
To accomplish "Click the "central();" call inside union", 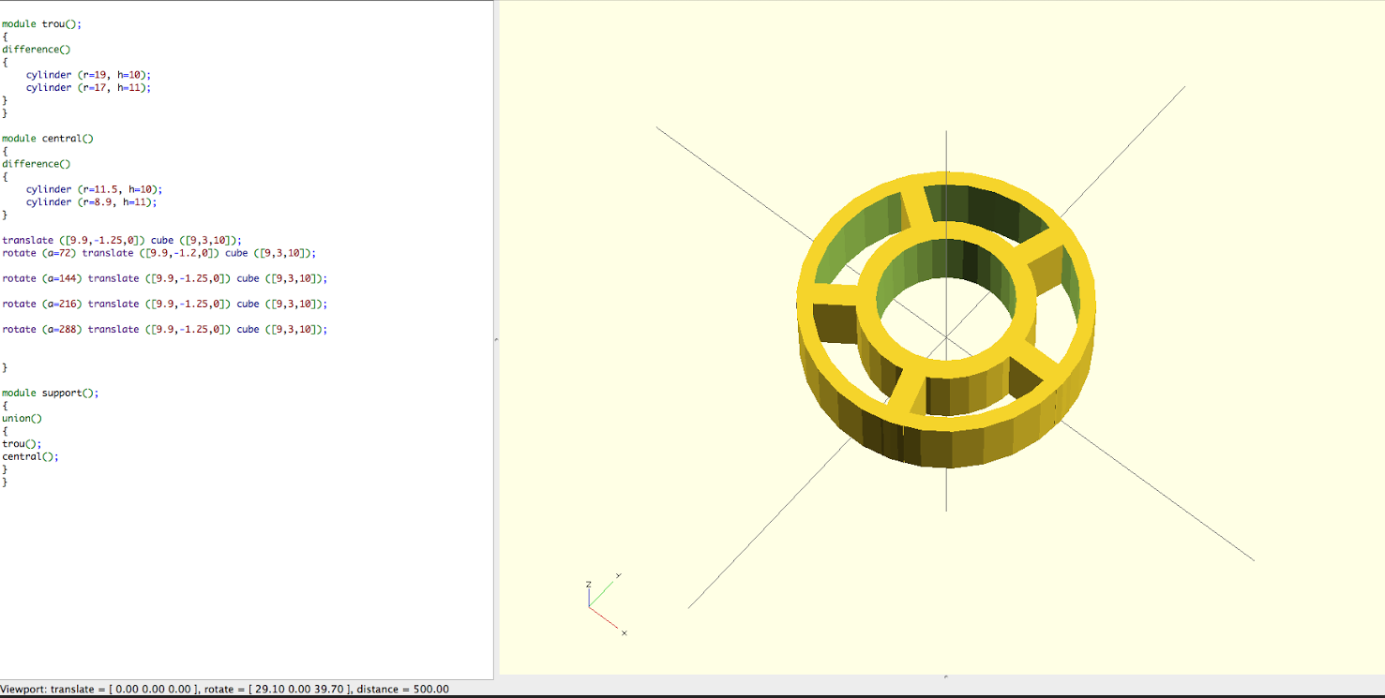I will click(30, 457).
